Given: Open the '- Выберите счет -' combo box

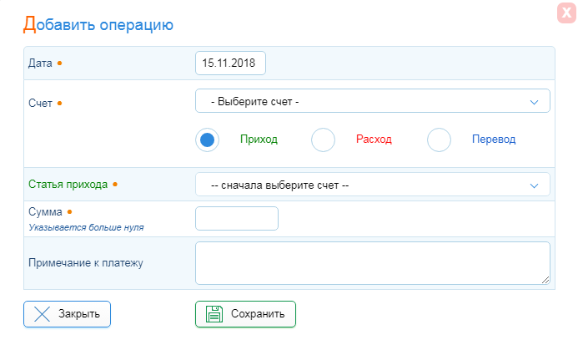Looking at the screenshot, I should (373, 101).
